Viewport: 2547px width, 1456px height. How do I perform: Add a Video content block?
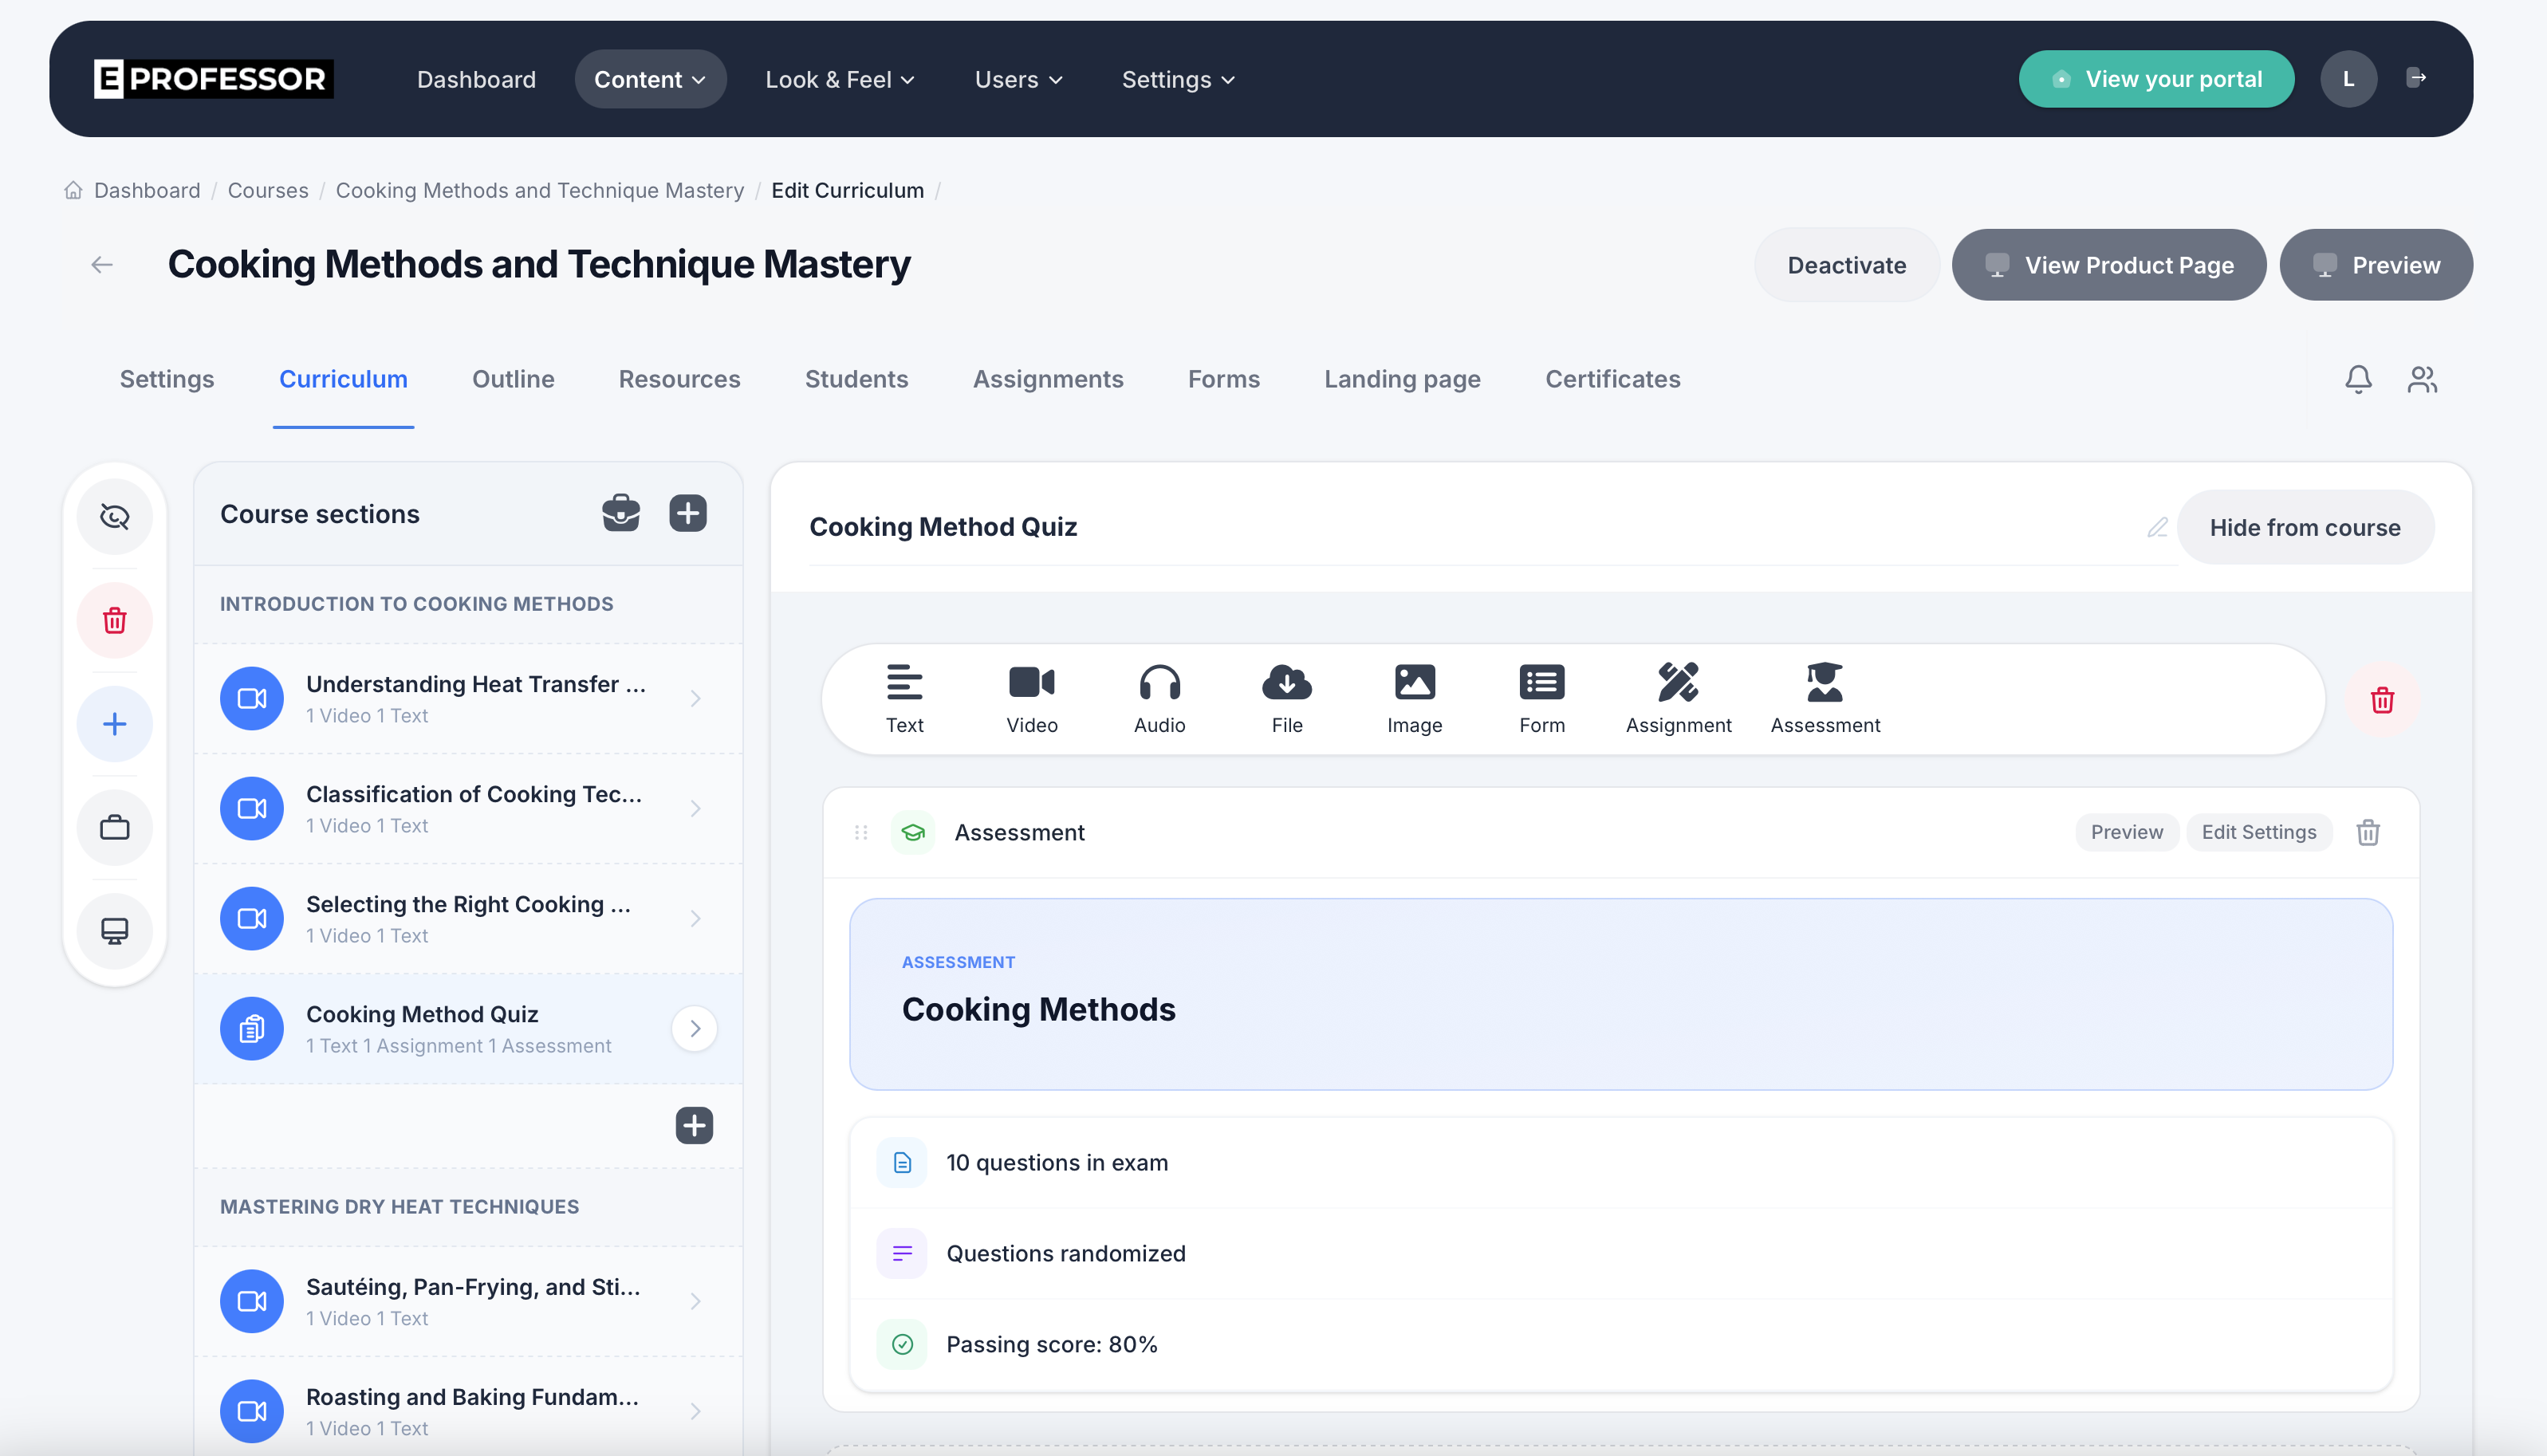pyautogui.click(x=1031, y=698)
